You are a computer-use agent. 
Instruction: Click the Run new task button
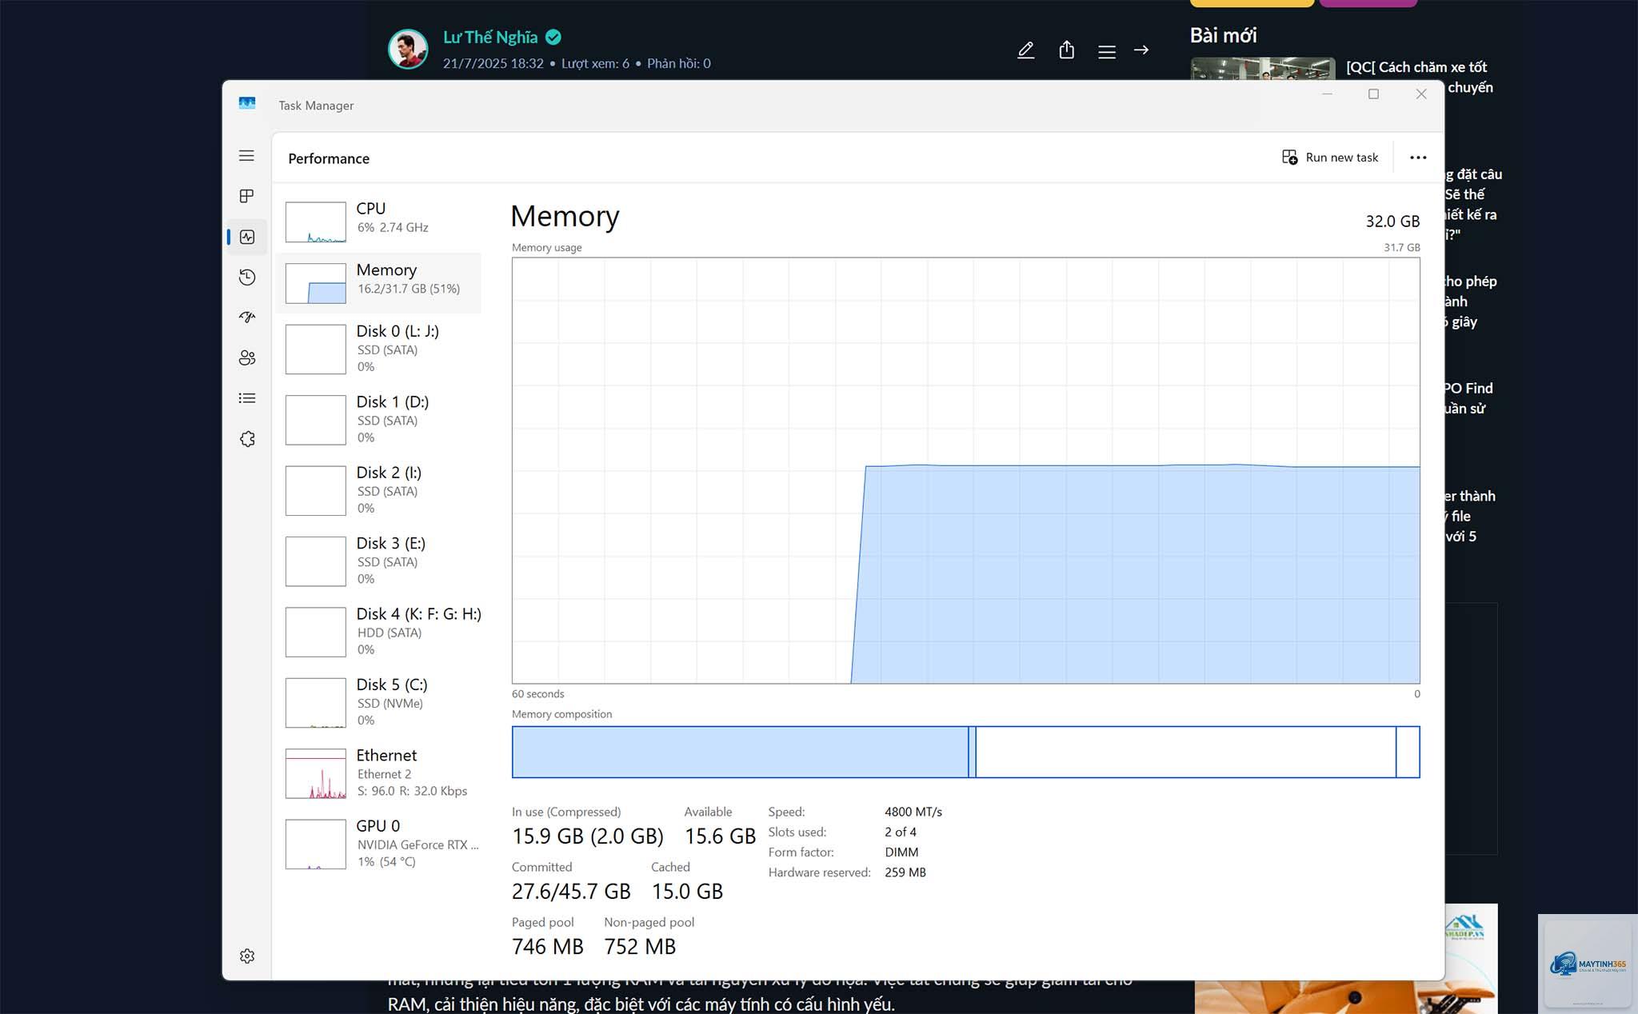point(1330,158)
